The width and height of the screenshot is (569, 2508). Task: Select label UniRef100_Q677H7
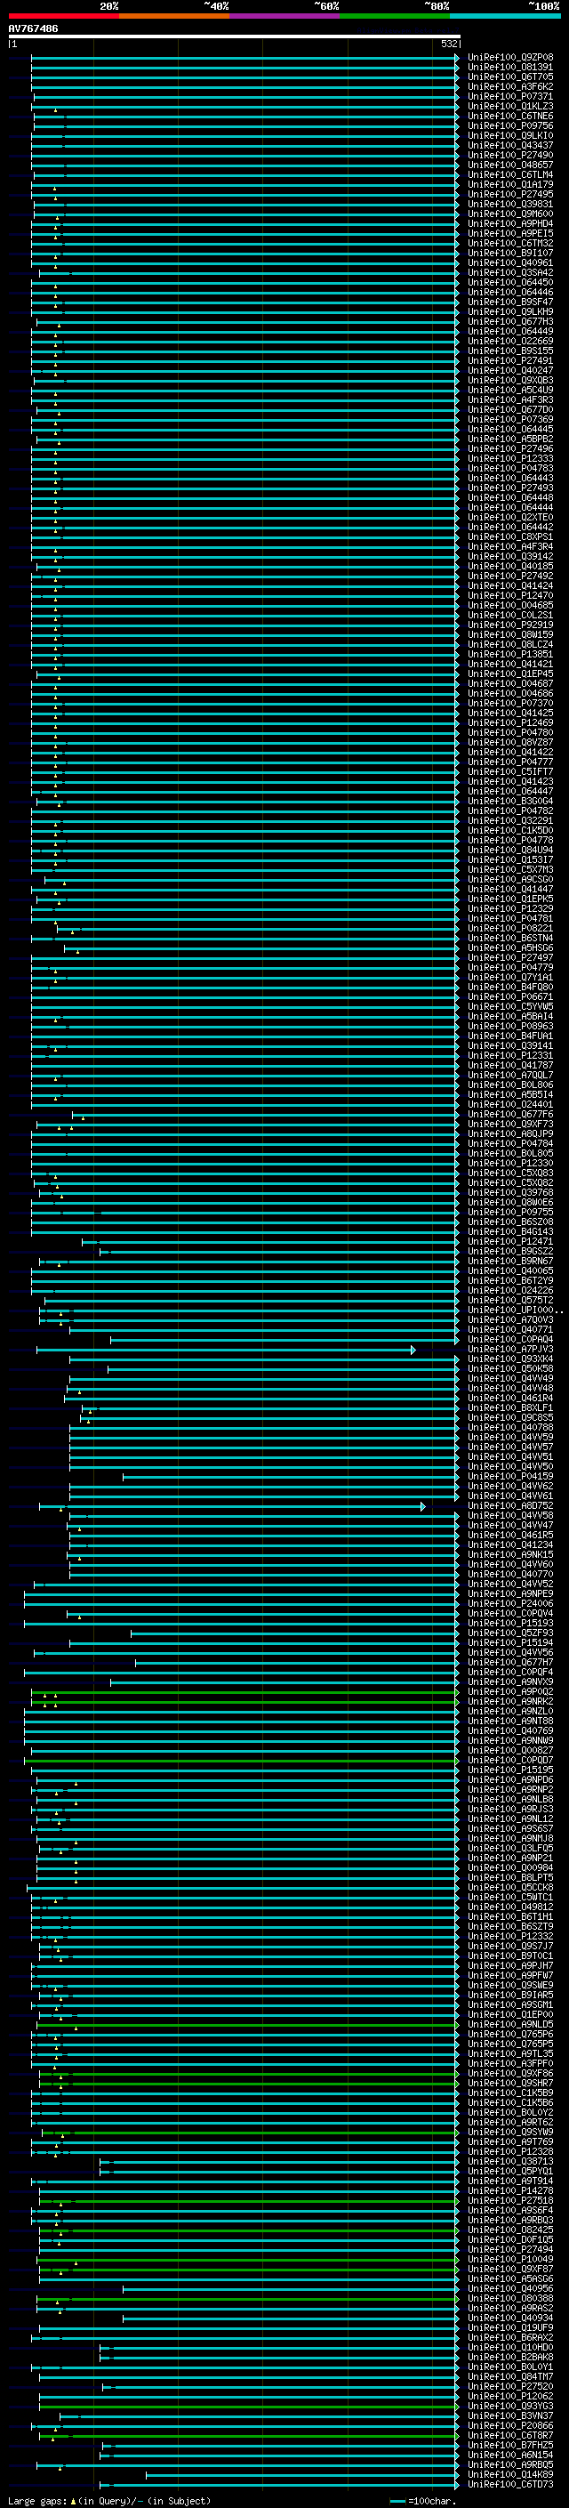(x=510, y=1661)
